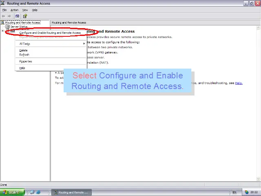The width and height of the screenshot is (261, 196).
Task: Click the details pane scroll up arrow
Action: [x=258, y=28]
